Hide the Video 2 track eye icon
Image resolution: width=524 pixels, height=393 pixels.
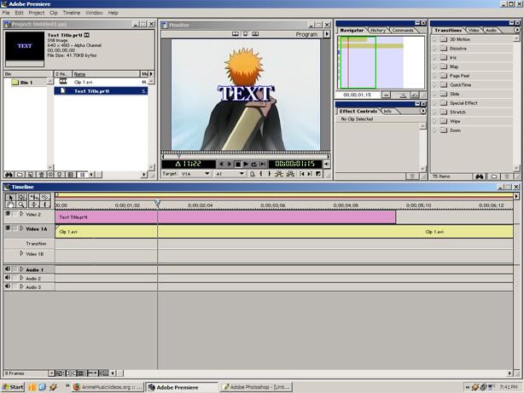point(8,214)
